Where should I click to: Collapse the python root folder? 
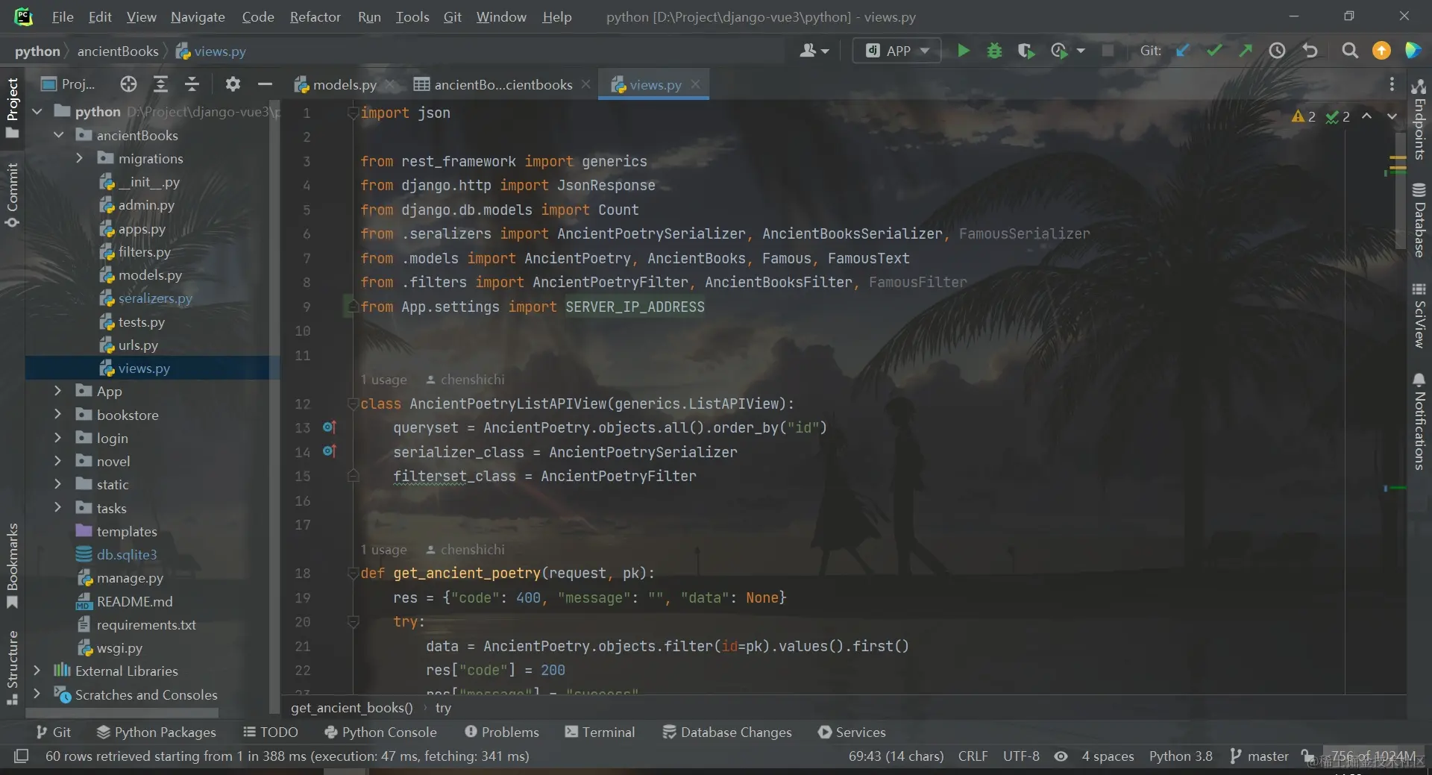click(x=37, y=112)
